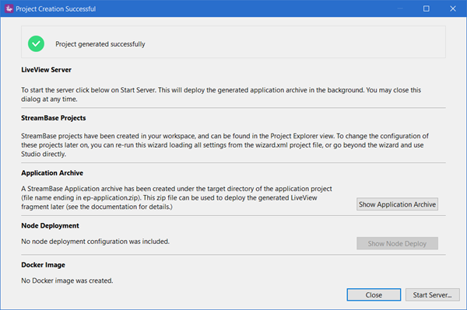Click the green success checkmark icon
Viewport: 467px width, 310px height.
36,44
